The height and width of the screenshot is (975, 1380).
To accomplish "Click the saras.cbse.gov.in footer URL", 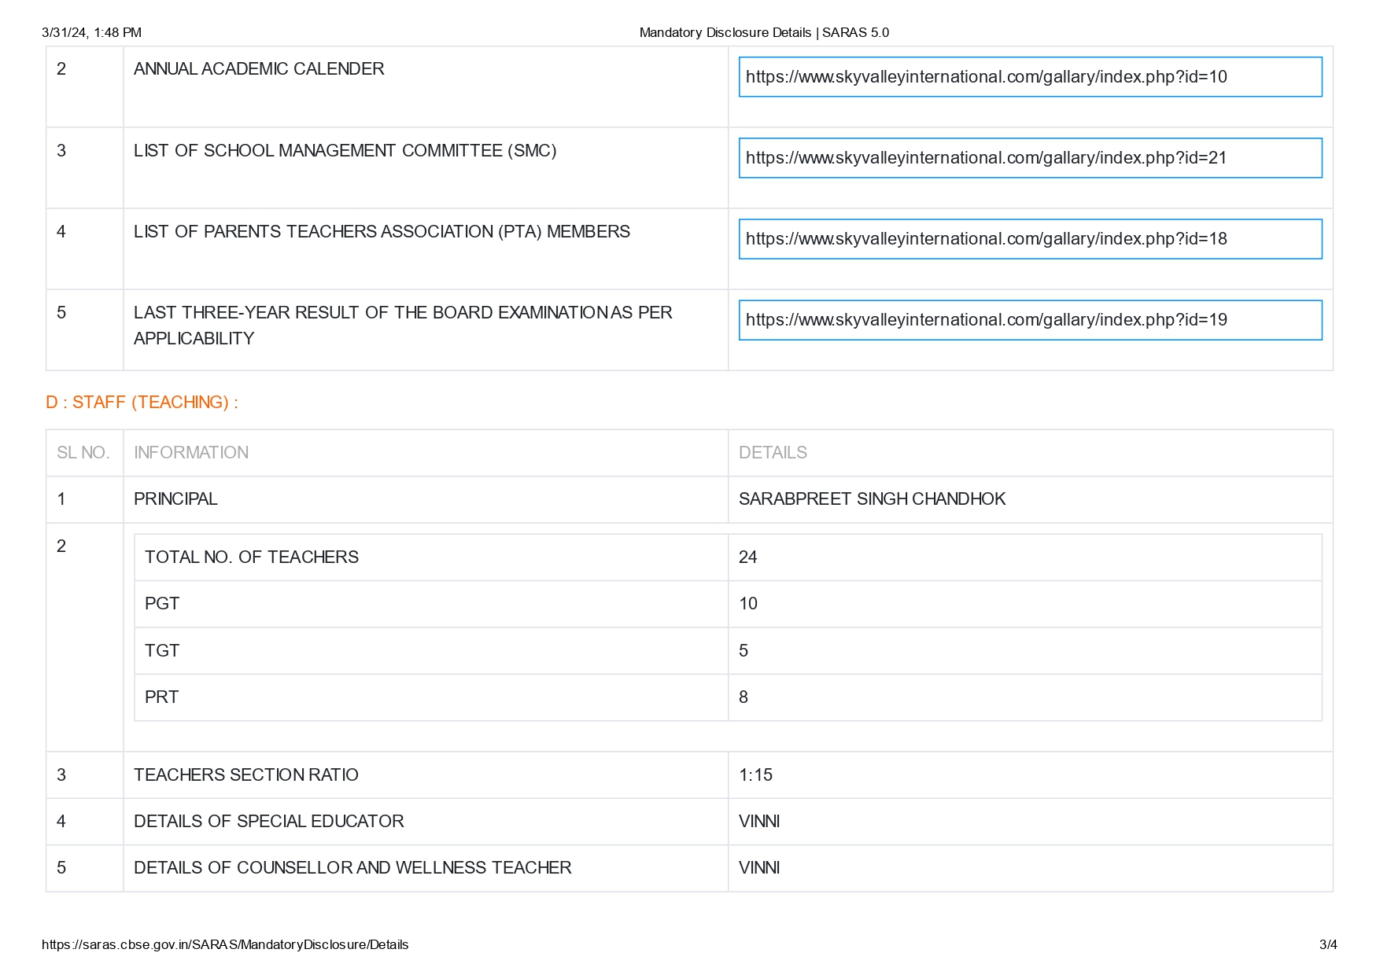I will coord(225,944).
